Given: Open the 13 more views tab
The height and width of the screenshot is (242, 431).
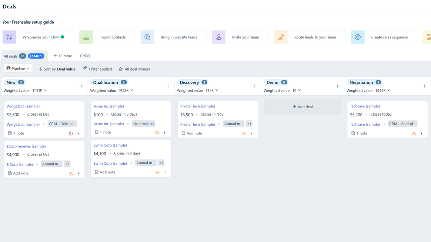Looking at the screenshot, I should (x=64, y=56).
